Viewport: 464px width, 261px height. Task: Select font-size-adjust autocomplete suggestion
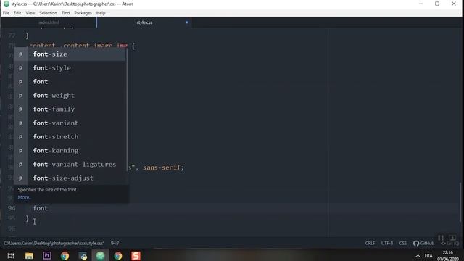click(x=70, y=178)
